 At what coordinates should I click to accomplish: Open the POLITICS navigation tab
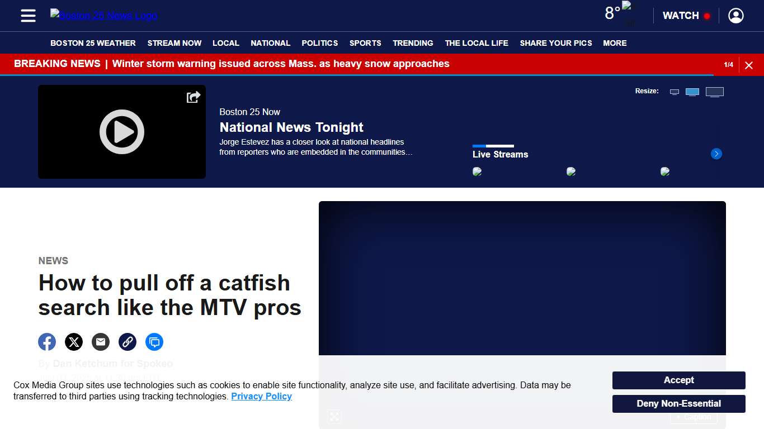coord(319,43)
